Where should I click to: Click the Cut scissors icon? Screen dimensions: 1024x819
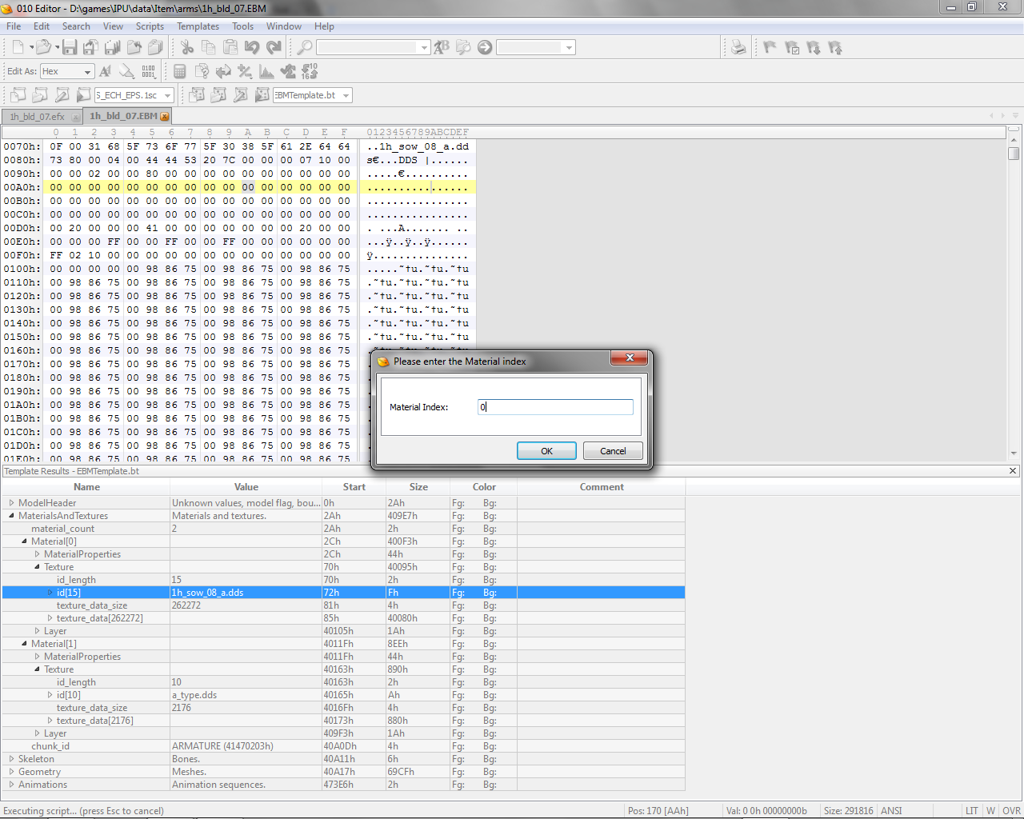pyautogui.click(x=186, y=47)
